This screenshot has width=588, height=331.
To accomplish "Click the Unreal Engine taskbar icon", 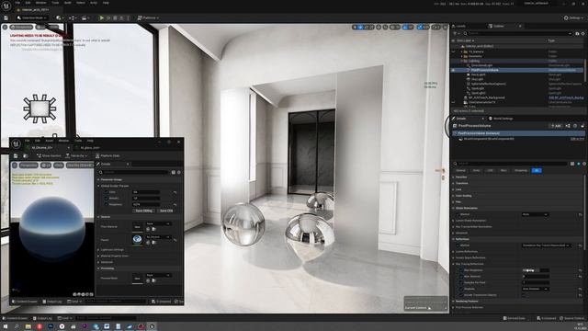I will pos(152,326).
